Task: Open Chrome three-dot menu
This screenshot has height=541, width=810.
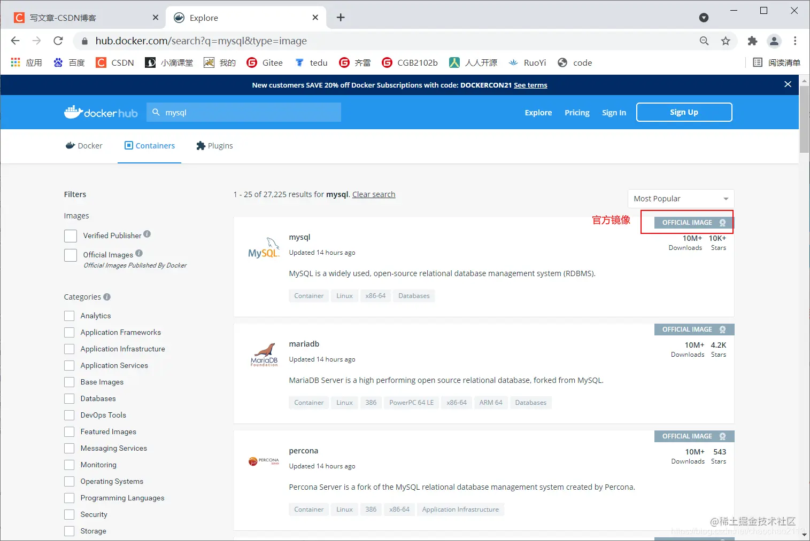Action: (795, 41)
